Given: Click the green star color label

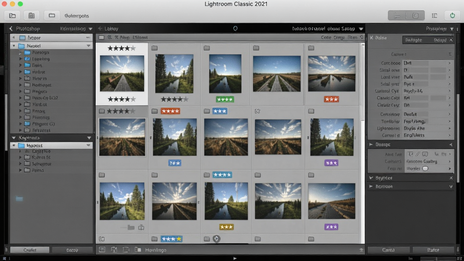Looking at the screenshot, I should (x=225, y=99).
